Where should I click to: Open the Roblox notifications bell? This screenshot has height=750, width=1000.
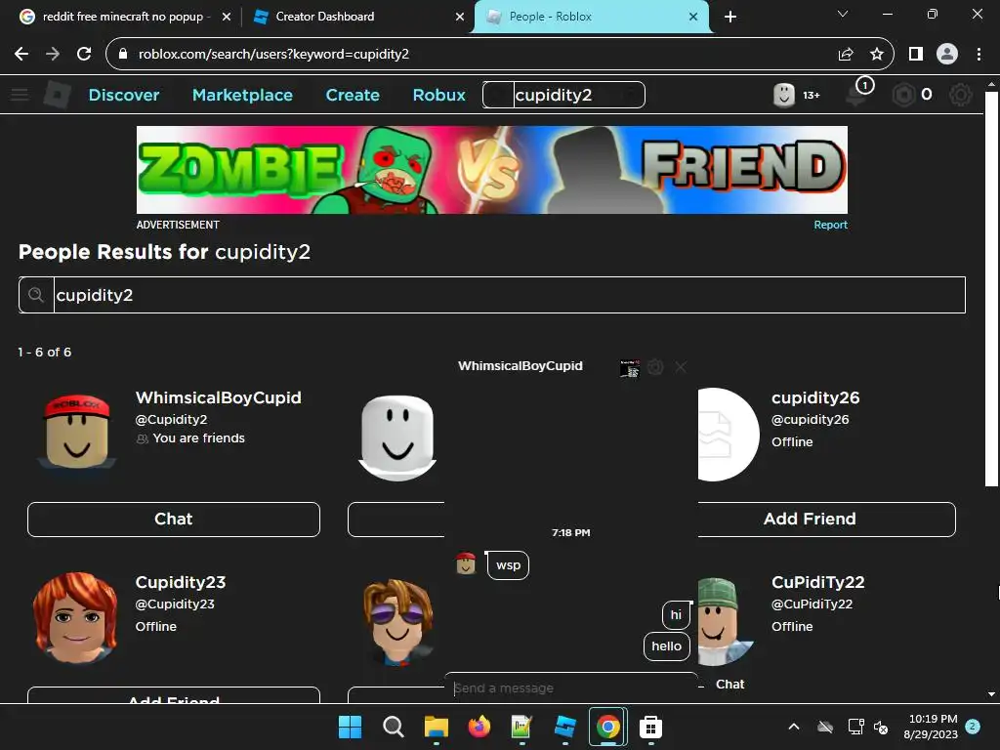[x=856, y=95]
